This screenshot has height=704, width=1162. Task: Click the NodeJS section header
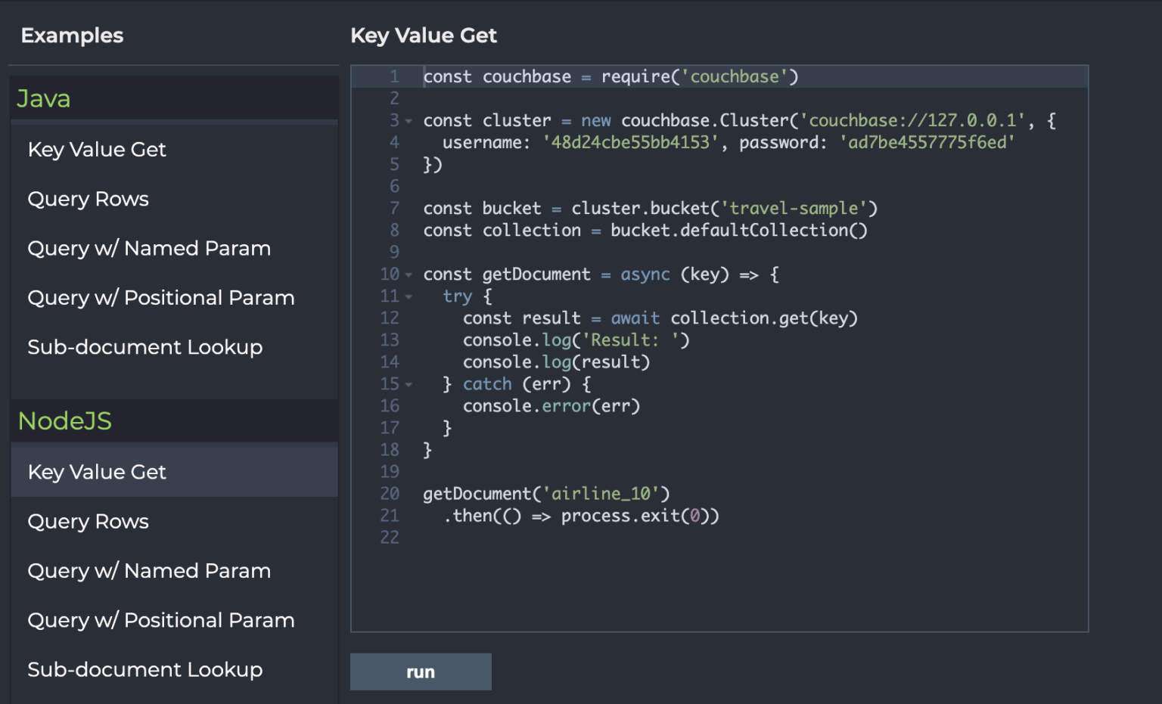click(x=65, y=420)
